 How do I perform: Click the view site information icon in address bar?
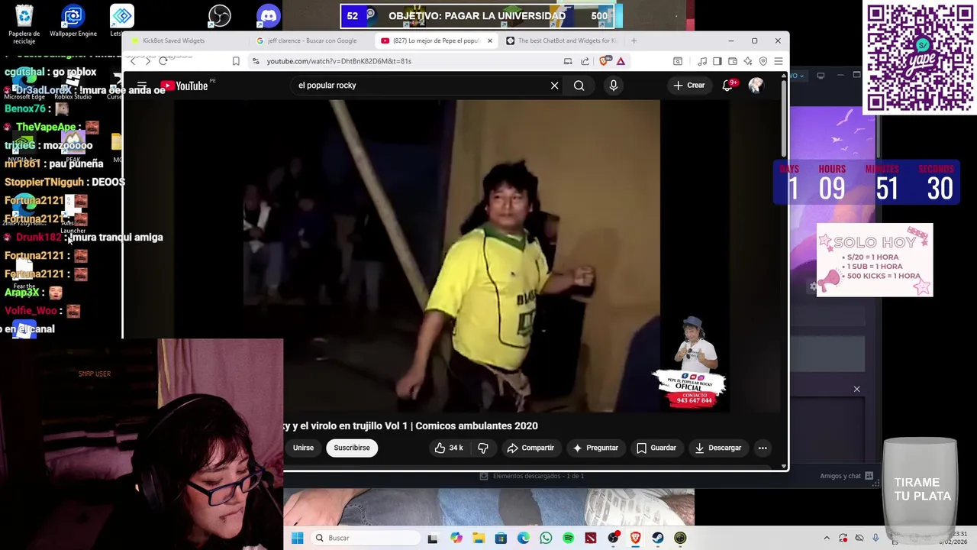click(x=256, y=61)
